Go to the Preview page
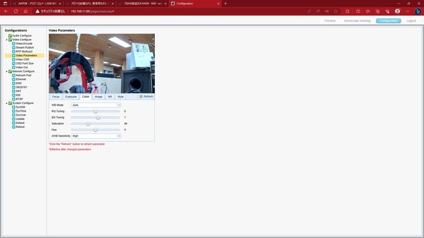This screenshot has height=238, width=424. click(x=330, y=21)
